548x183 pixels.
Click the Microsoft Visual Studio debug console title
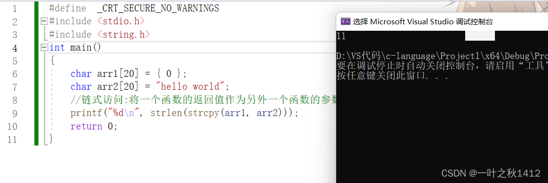click(x=423, y=22)
